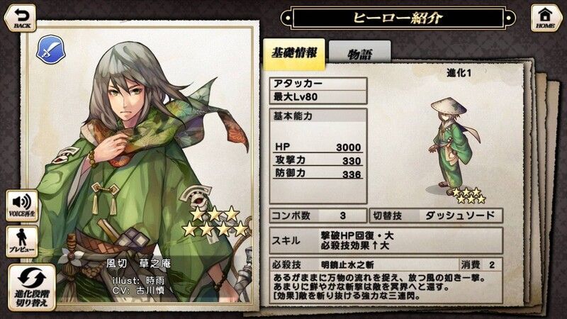567x319 pixels.
Task: Tap the BACK arrow button
Action: point(21,18)
